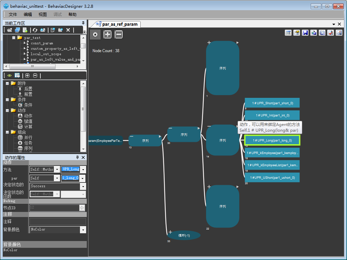347x260 pixels.
Task: Click the save floppy disk icon
Action: coord(305,33)
